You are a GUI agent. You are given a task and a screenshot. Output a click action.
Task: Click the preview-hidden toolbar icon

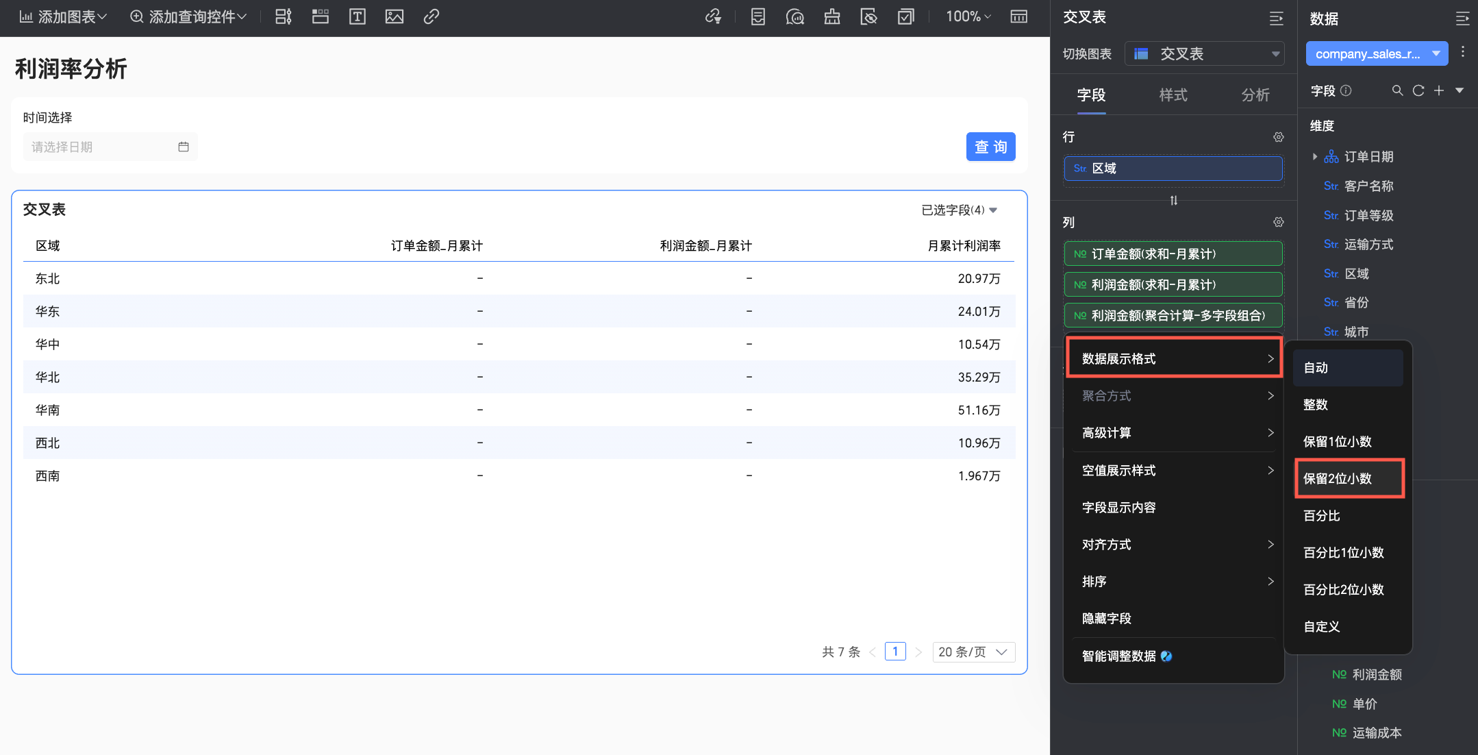pyautogui.click(x=868, y=16)
